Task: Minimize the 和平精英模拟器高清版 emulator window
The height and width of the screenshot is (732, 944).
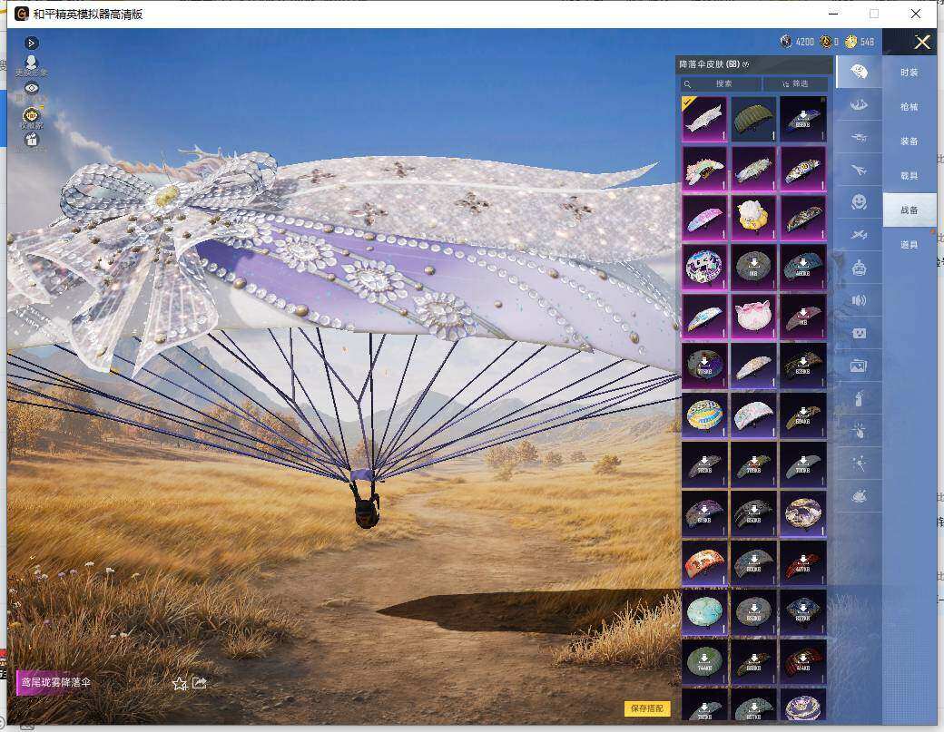Action: point(833,14)
